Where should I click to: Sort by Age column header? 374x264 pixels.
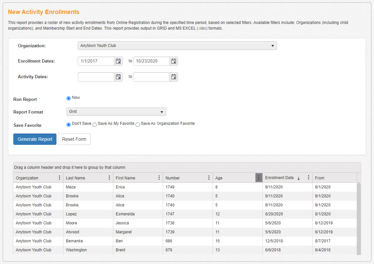click(x=219, y=178)
